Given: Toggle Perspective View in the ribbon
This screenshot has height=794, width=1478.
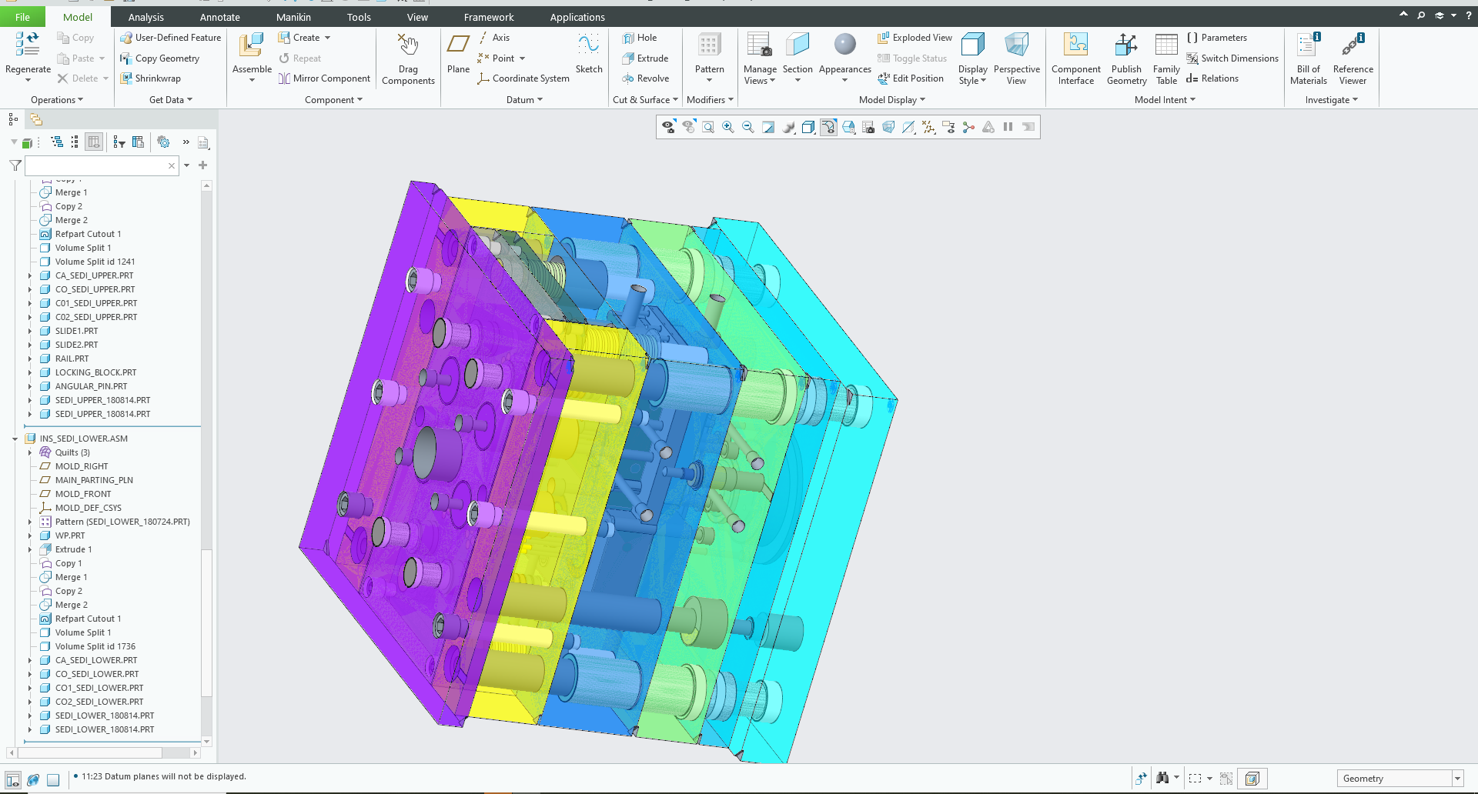Looking at the screenshot, I should [1016, 46].
